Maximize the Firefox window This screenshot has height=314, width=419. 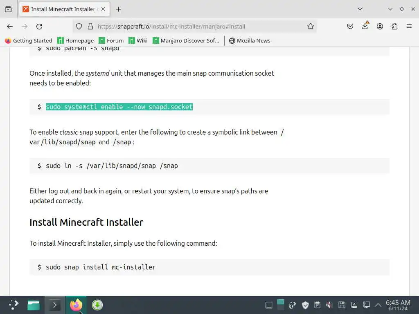402,9
